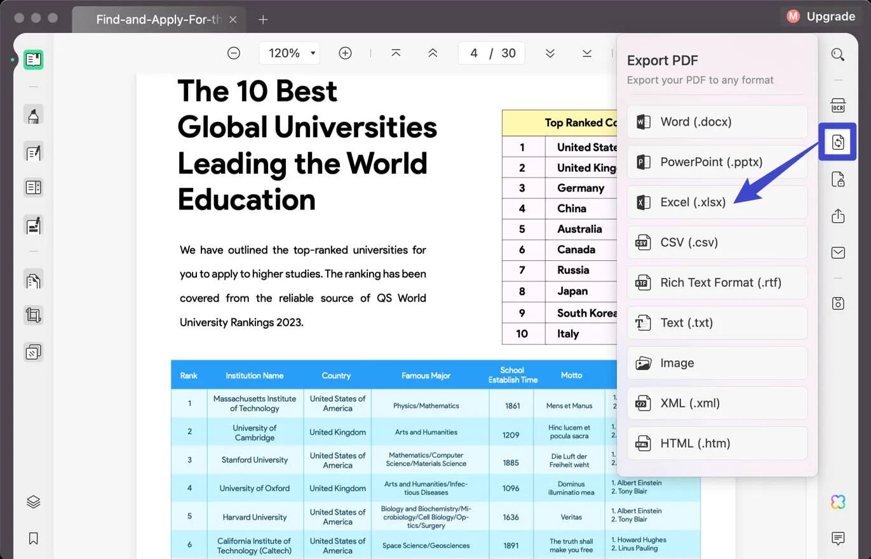Image resolution: width=871 pixels, height=559 pixels.
Task: Select the Crop Pages tool
Action: [34, 315]
